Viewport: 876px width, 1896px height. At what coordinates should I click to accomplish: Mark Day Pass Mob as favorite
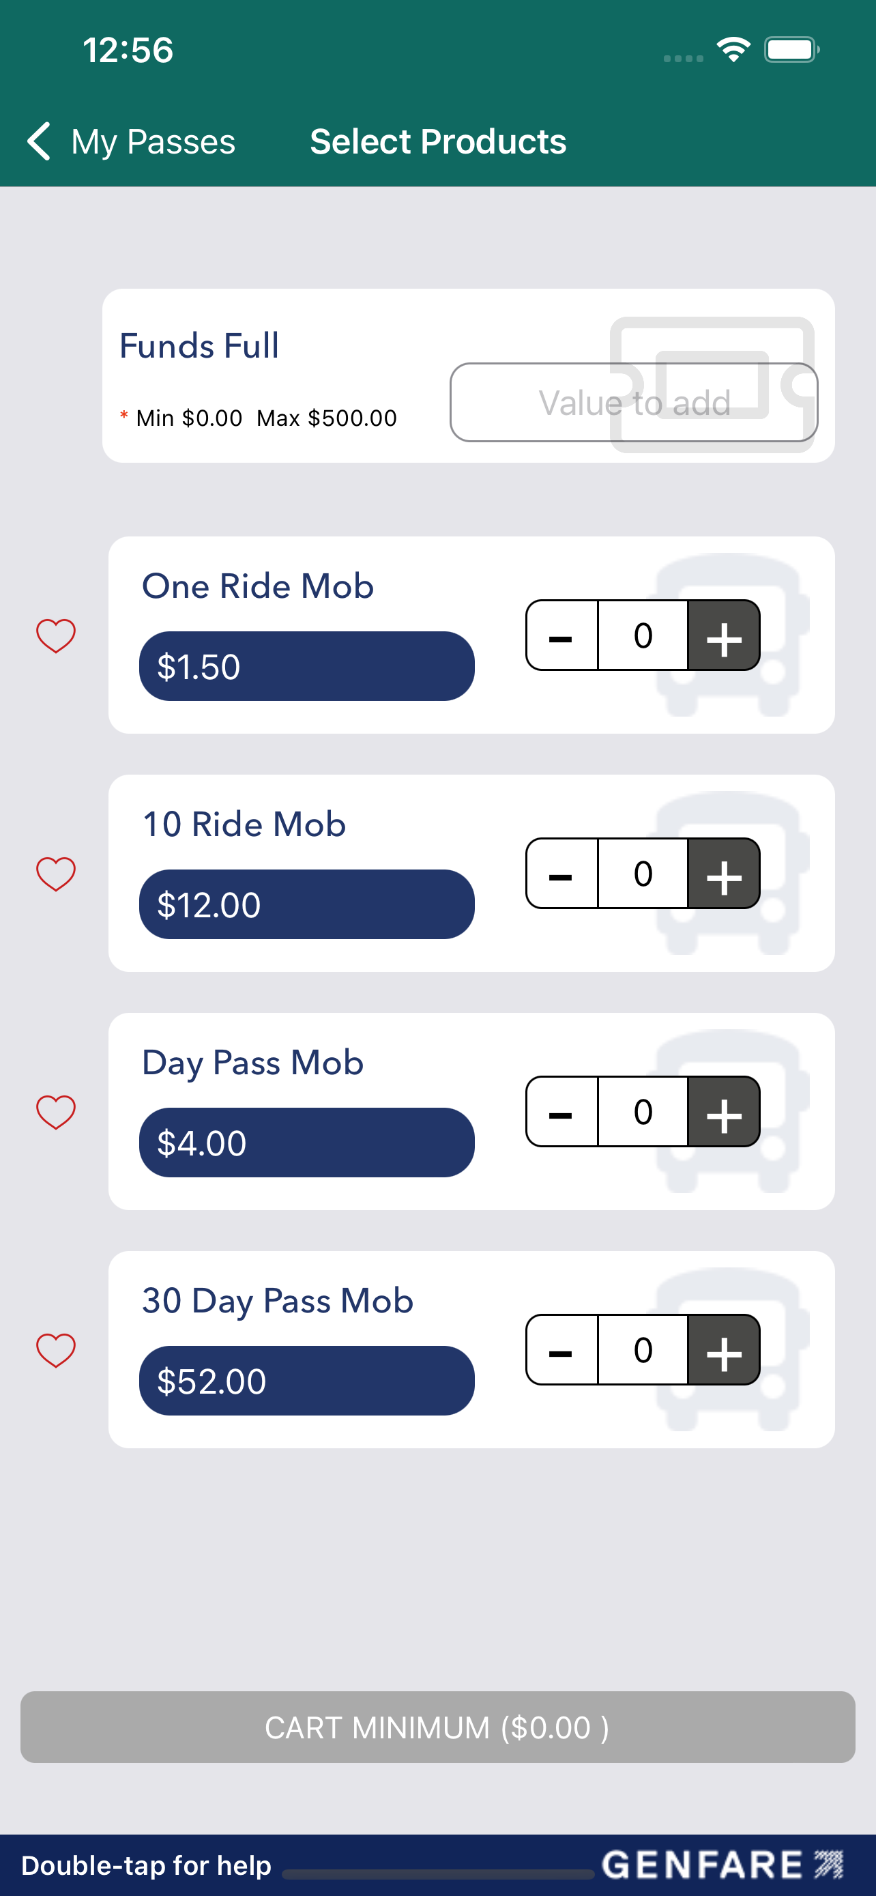click(x=56, y=1111)
